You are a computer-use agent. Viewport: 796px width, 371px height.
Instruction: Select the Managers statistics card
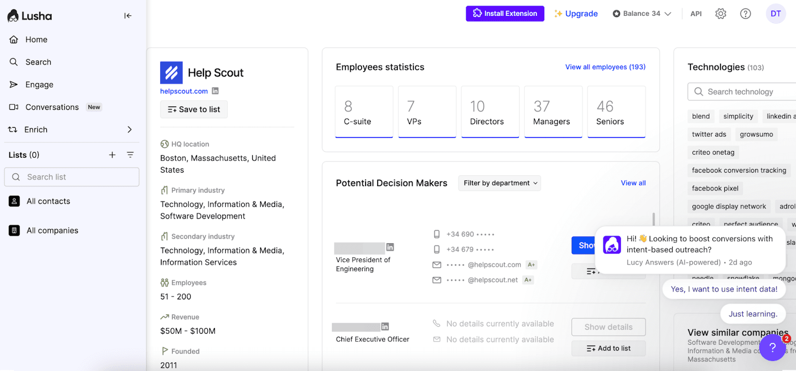click(x=553, y=112)
